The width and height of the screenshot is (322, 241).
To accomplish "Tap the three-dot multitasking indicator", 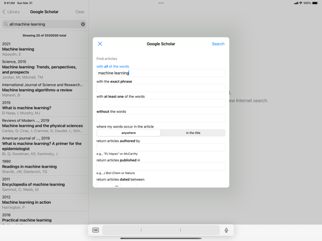I will tap(161, 3).
